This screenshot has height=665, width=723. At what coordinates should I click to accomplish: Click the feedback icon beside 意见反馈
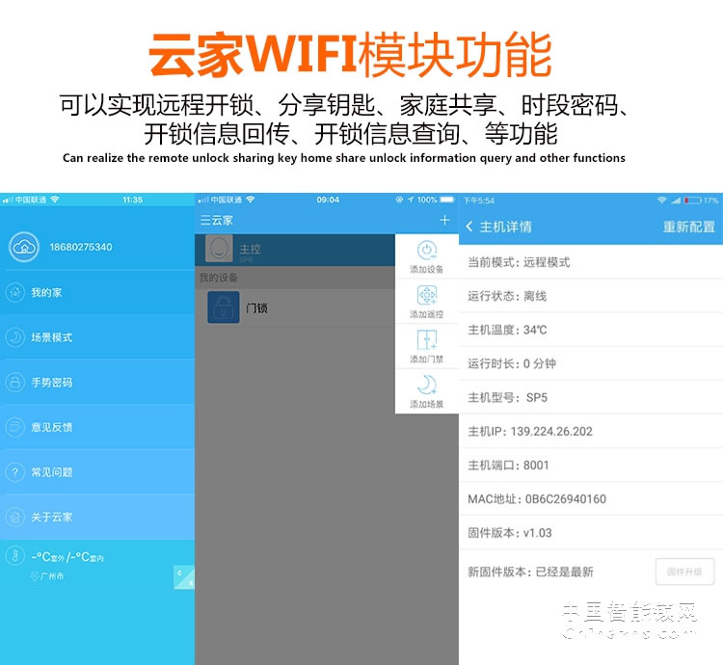pos(15,427)
